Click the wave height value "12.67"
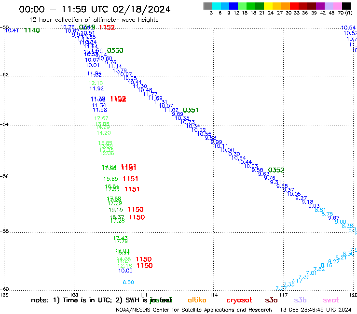The image size is (357, 314). [x=101, y=118]
